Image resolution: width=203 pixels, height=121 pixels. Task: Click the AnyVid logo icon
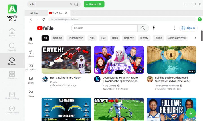pos(12,9)
